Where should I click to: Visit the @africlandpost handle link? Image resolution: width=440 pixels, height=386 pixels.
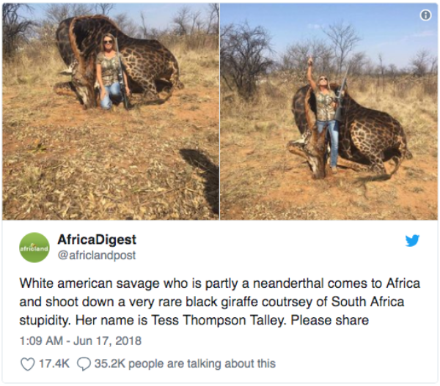(96, 255)
